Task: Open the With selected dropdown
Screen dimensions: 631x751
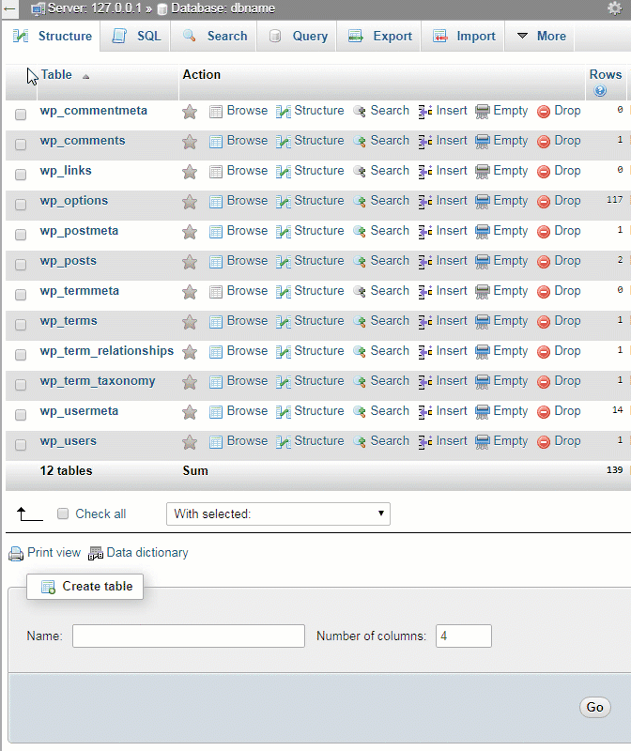Action: pyautogui.click(x=278, y=513)
